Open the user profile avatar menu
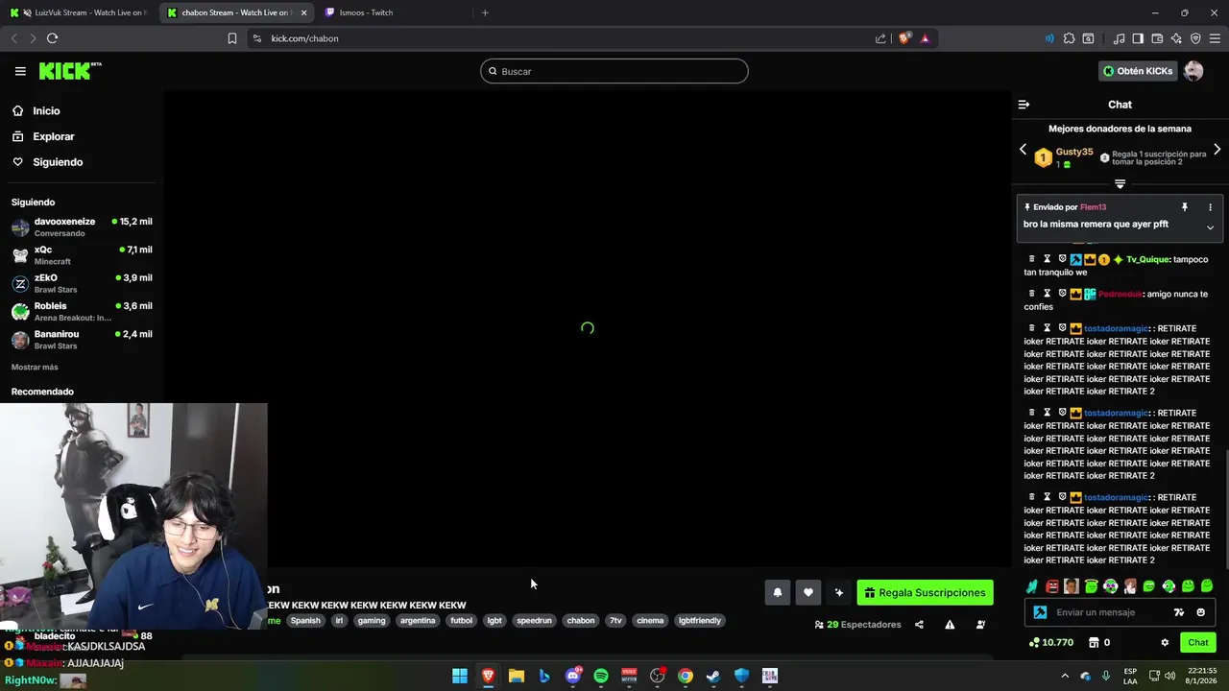 (x=1193, y=71)
